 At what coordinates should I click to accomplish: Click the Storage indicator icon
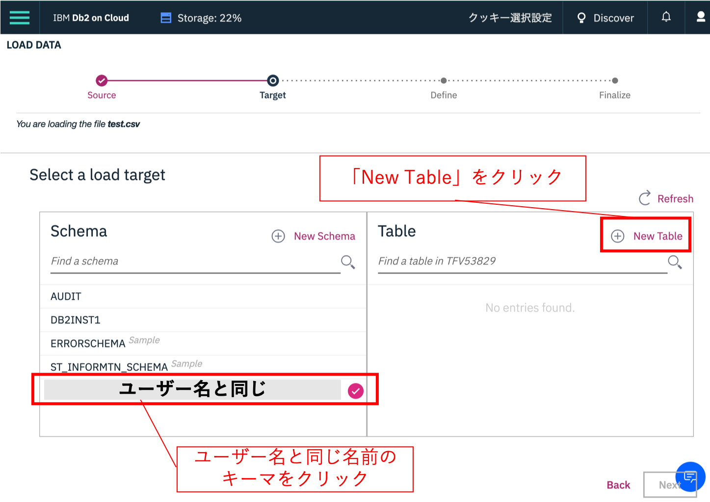coord(165,17)
